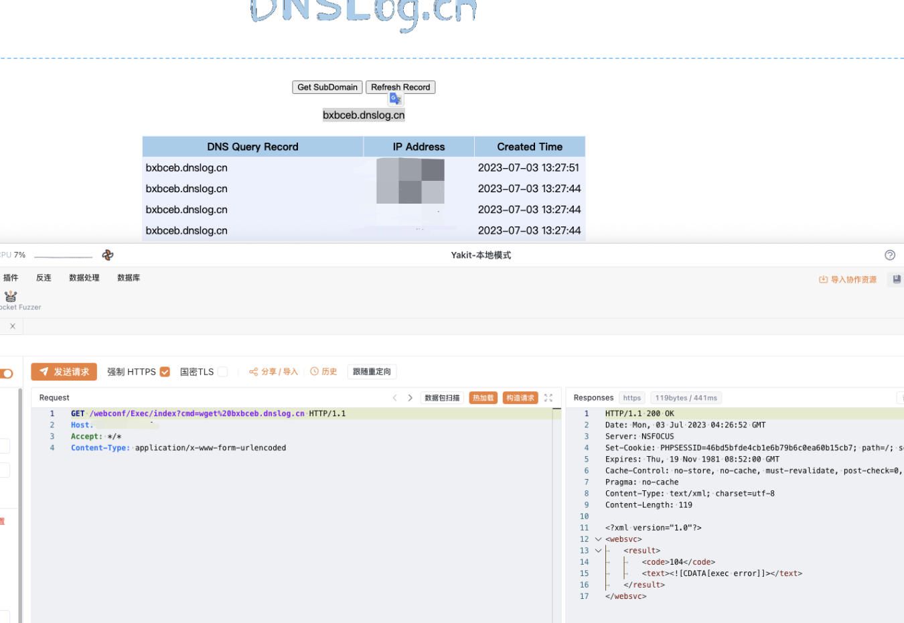This screenshot has height=623, width=904.
Task: Click the Yakit engine pinwheel icon
Action: [108, 255]
